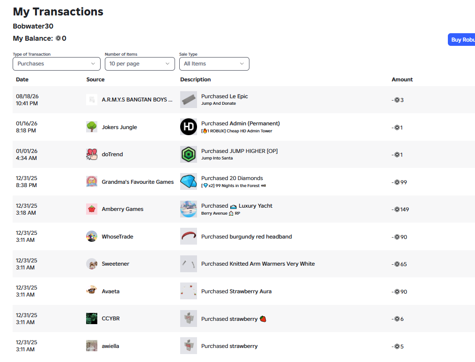Click the blue diamond item icon

coord(189,181)
